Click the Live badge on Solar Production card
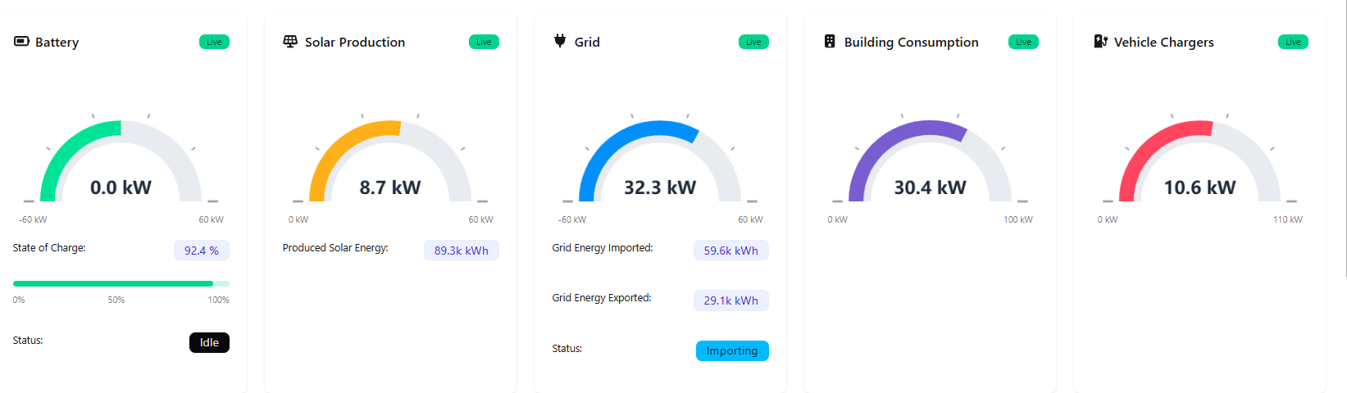This screenshot has height=393, width=1347. click(x=484, y=42)
